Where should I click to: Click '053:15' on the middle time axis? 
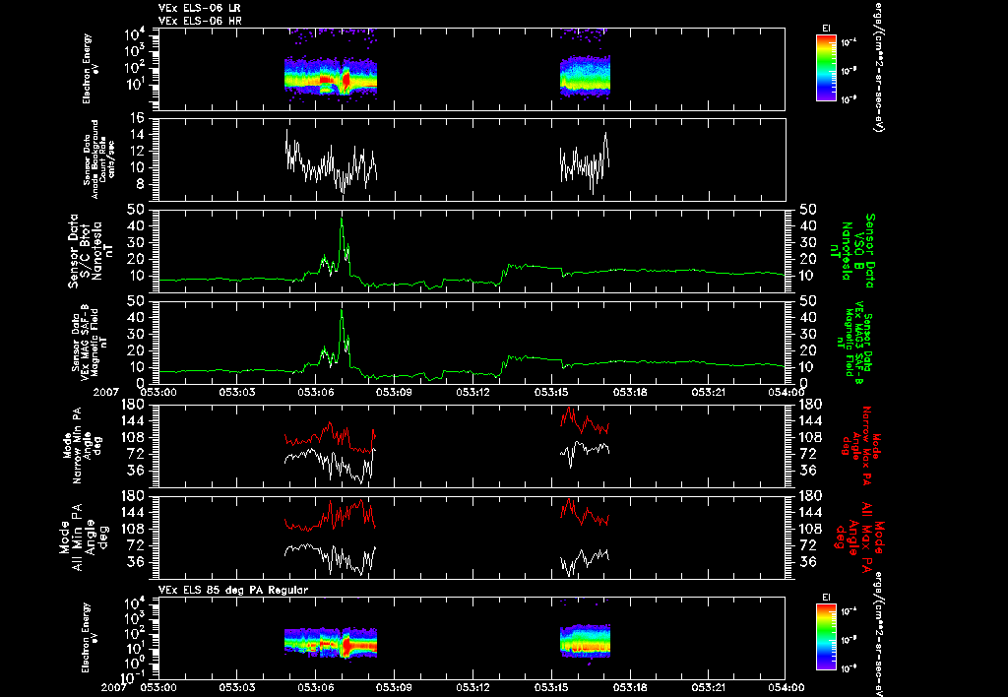[551, 392]
